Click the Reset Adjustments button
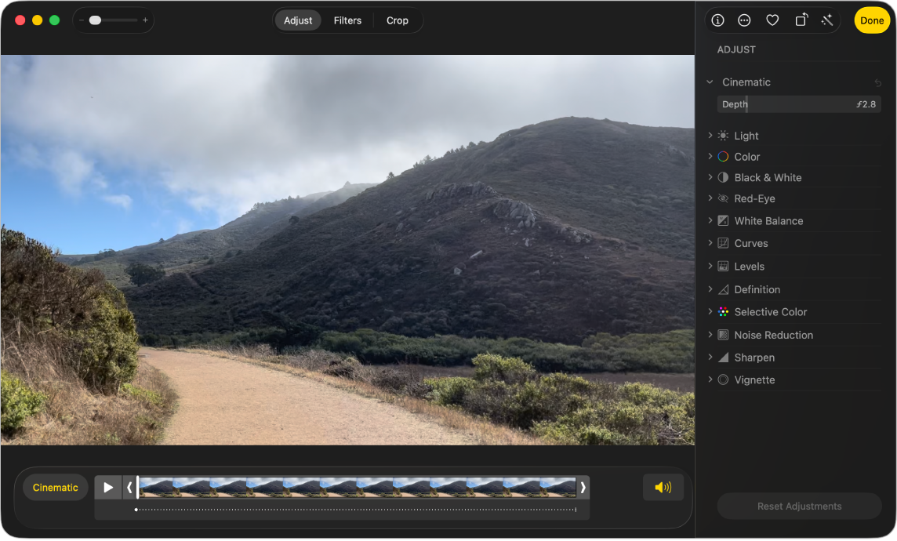The height and width of the screenshot is (541, 897). click(799, 506)
